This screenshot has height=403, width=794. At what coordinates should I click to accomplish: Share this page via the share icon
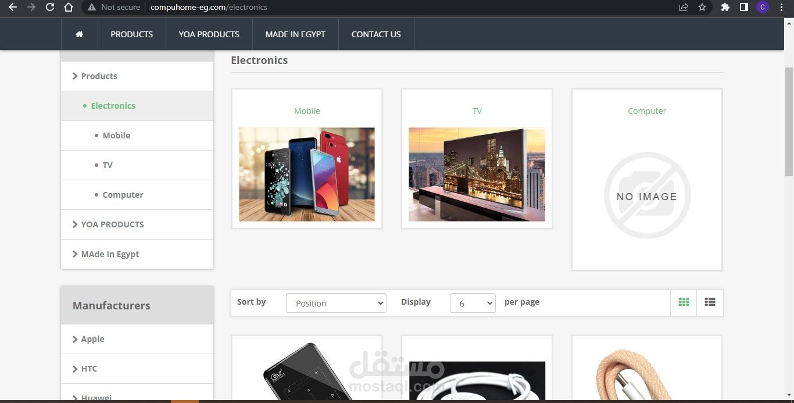point(684,7)
